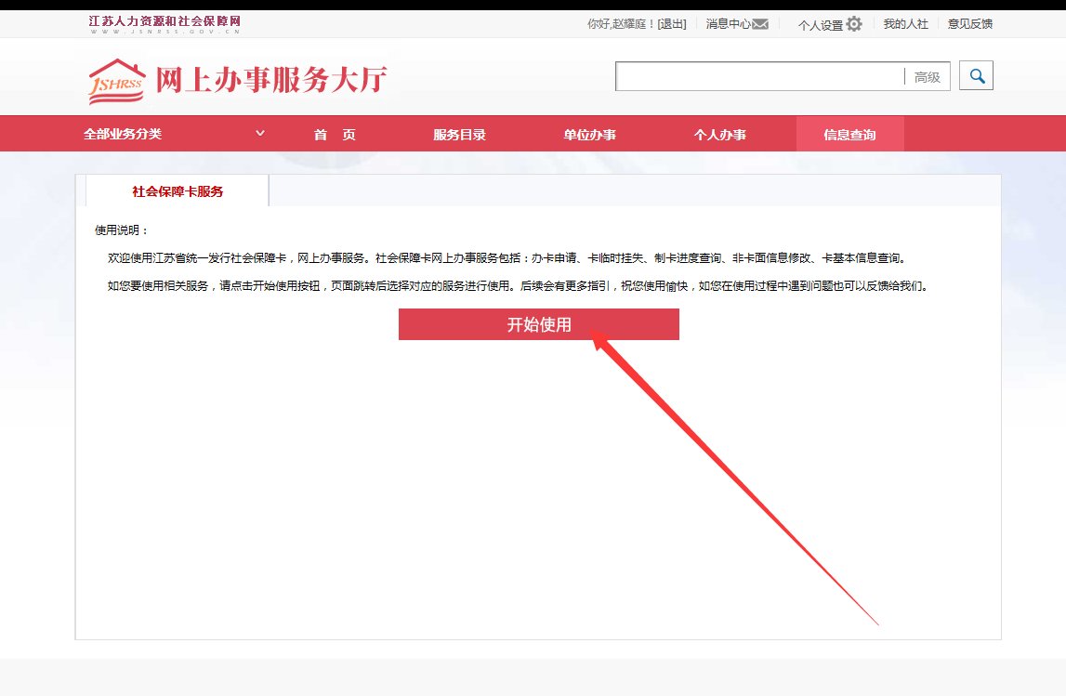切换到信息查询导航项
The width and height of the screenshot is (1066, 696).
[x=849, y=133]
